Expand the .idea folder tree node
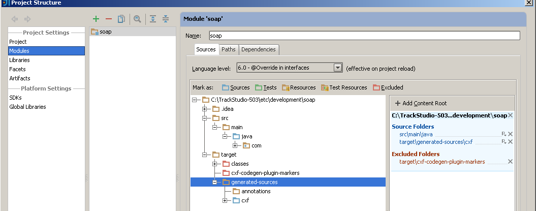This screenshot has width=536, height=211. [x=205, y=109]
